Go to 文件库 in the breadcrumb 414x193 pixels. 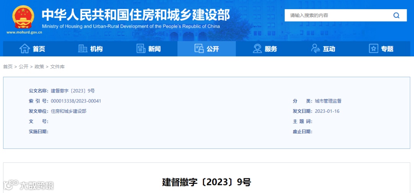click(57, 67)
